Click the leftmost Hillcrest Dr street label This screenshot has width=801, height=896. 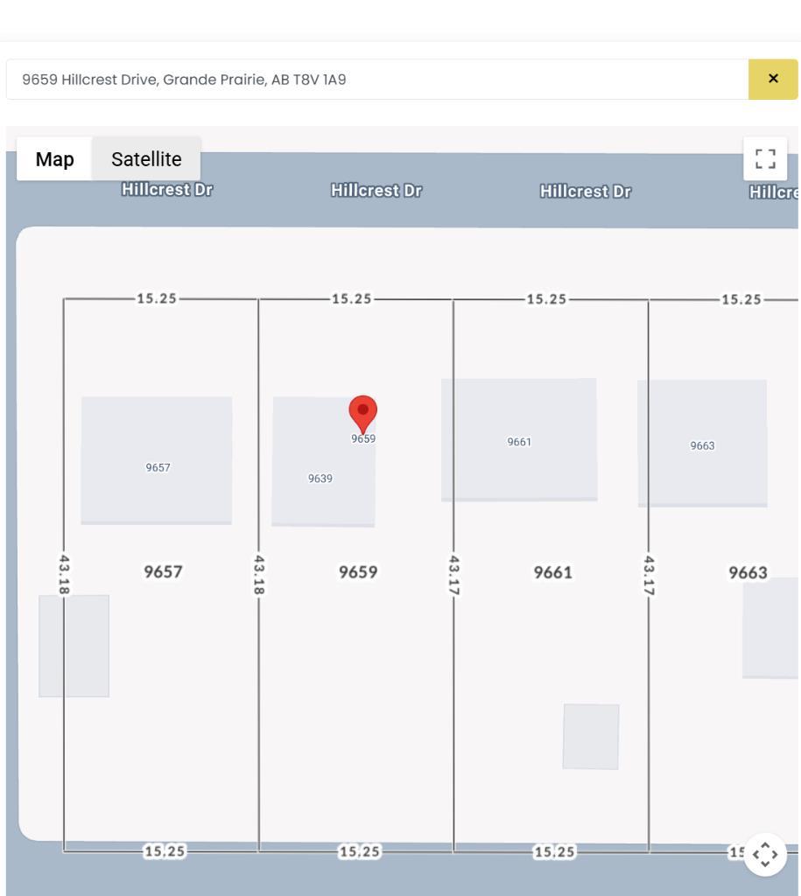point(167,190)
